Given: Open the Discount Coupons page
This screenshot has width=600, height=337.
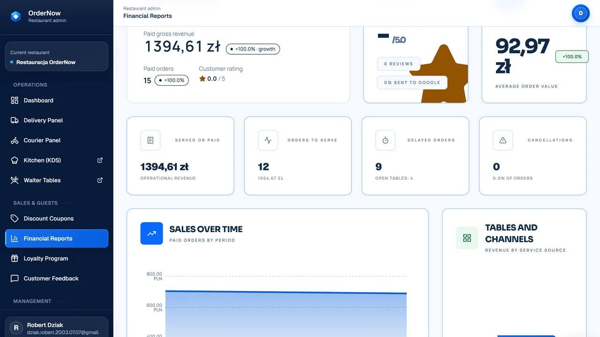Looking at the screenshot, I should 57,219.
